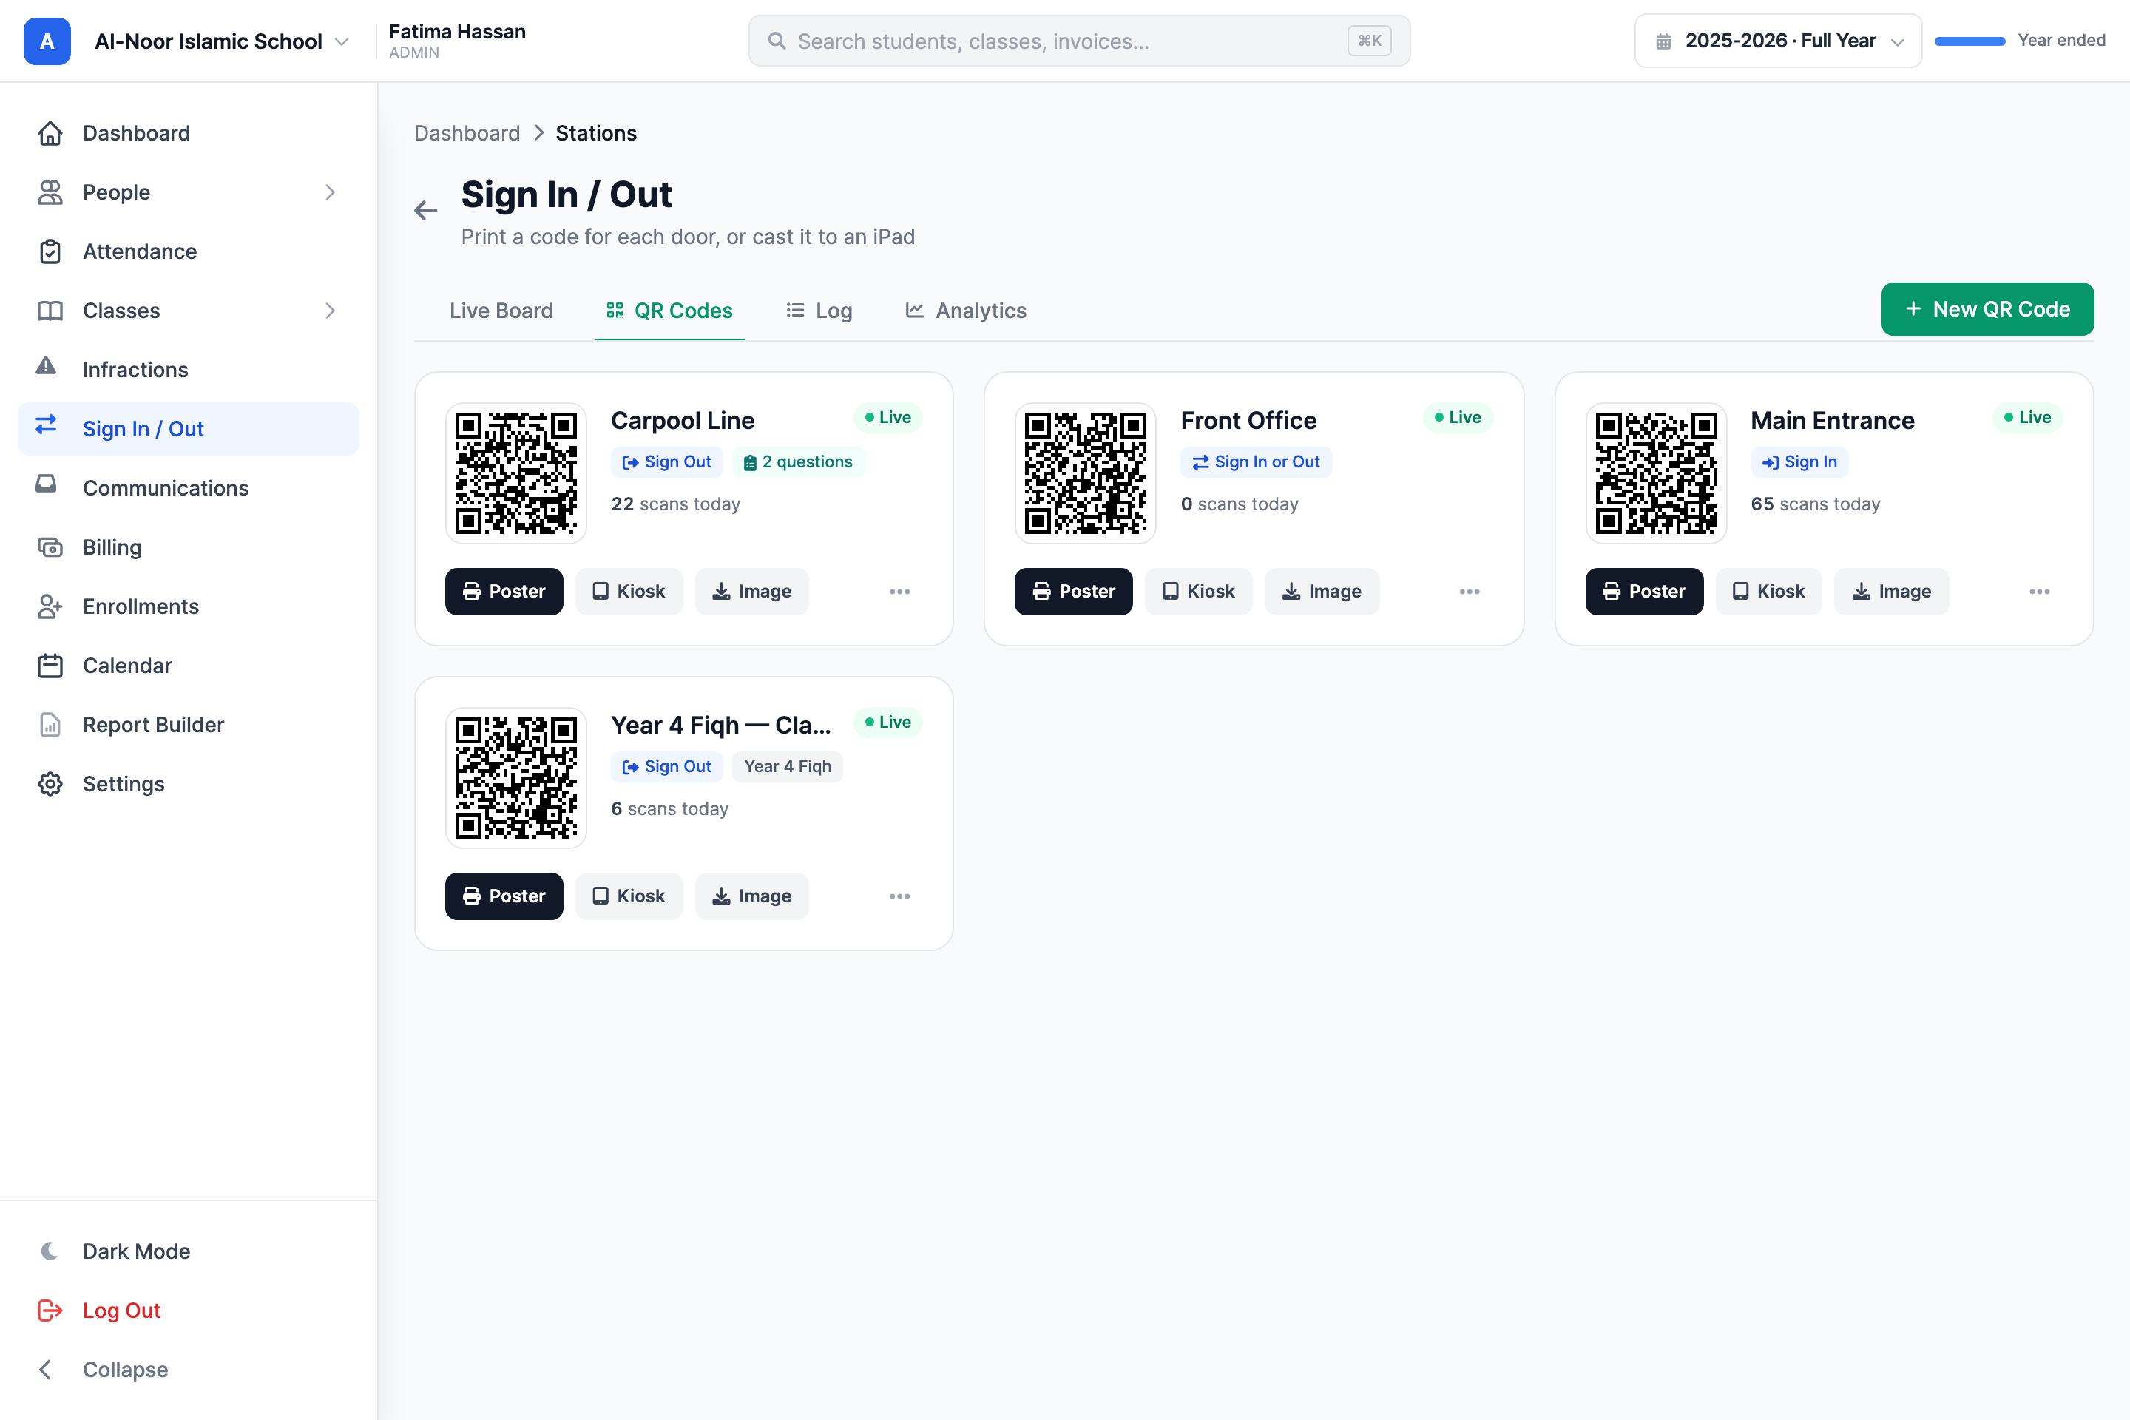Open the 2025-2026 Full Year dropdown

[x=1778, y=41]
